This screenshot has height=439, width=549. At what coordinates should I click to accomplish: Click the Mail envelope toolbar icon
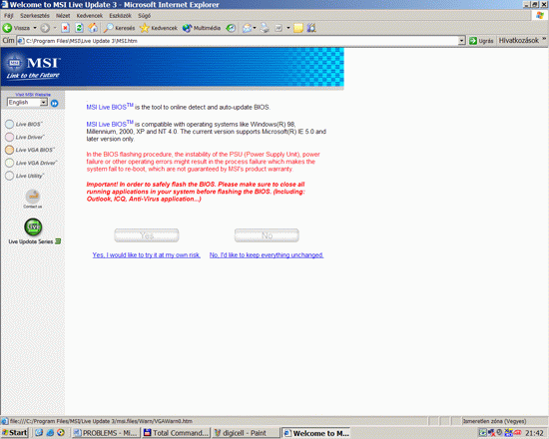tap(247, 28)
